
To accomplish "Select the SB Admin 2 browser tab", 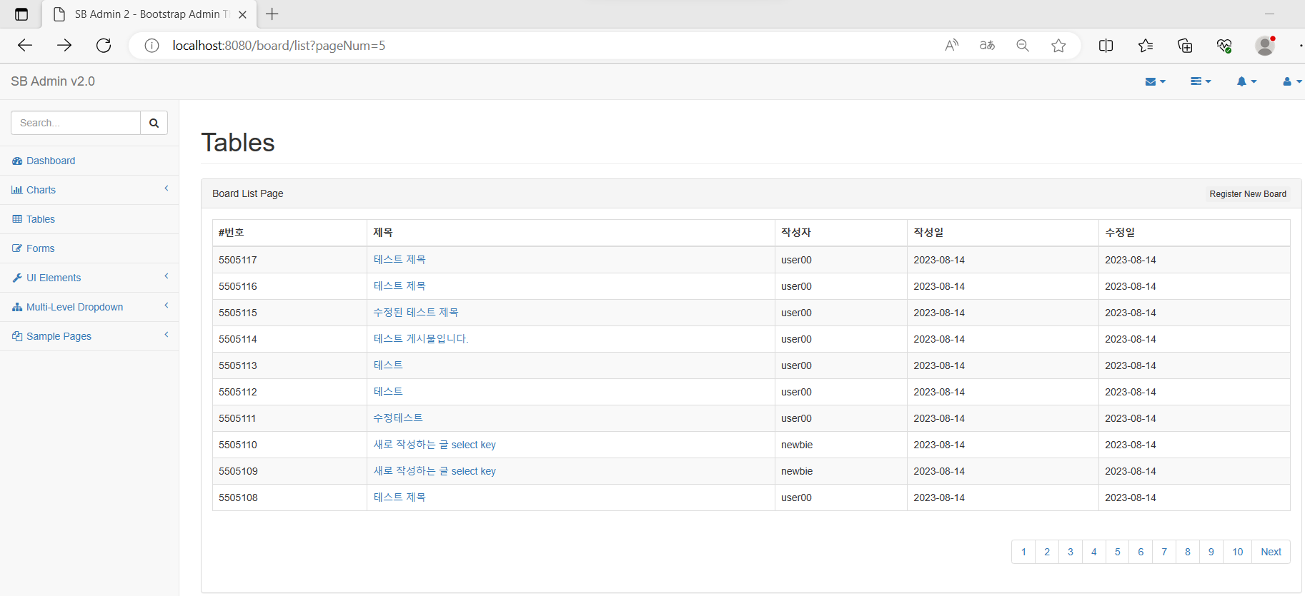I will (149, 14).
